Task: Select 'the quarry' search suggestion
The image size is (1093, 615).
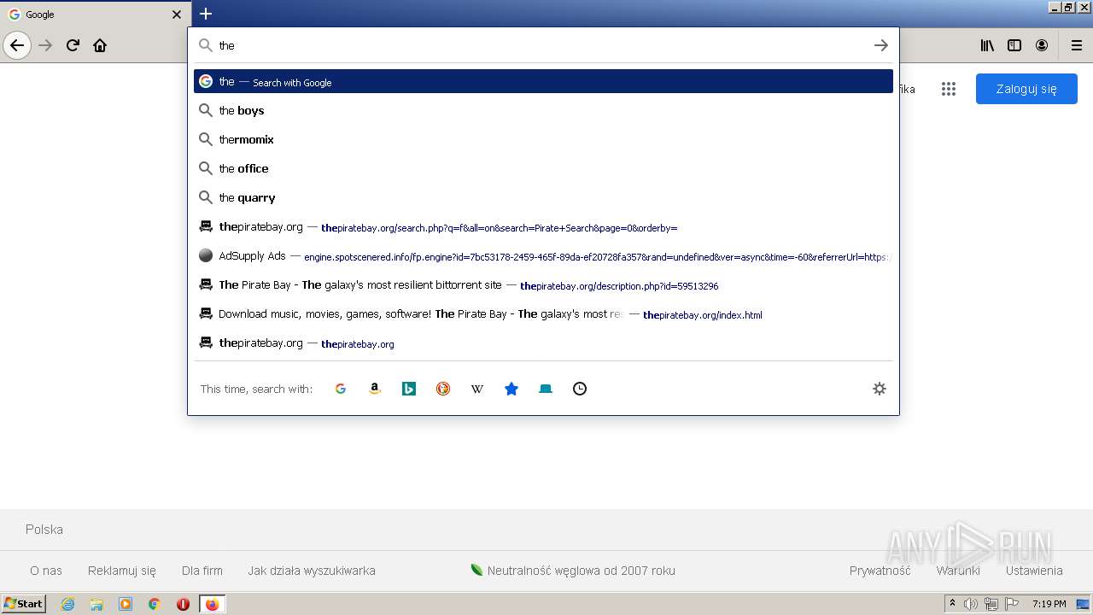Action: pos(543,197)
